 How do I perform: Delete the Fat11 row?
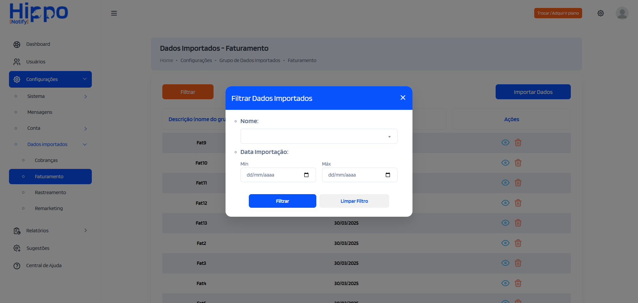518,183
